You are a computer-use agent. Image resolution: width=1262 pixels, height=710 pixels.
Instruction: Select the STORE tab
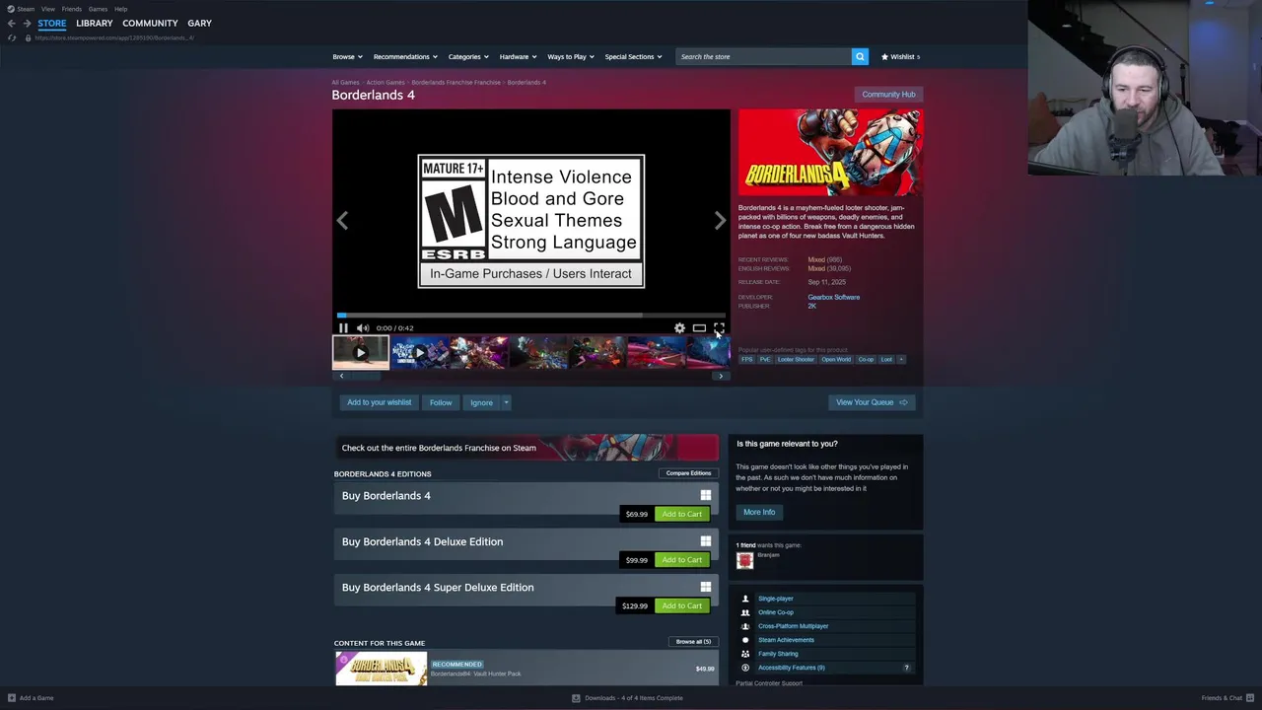[x=52, y=23]
